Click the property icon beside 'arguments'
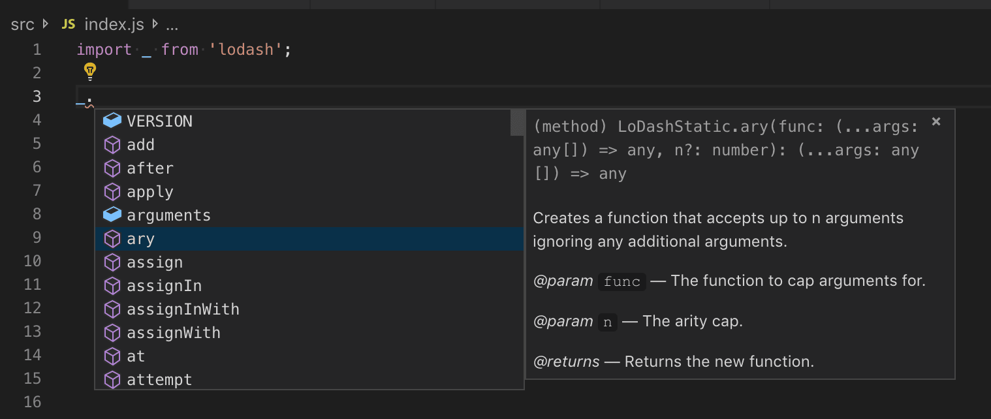991x419 pixels. pos(112,214)
